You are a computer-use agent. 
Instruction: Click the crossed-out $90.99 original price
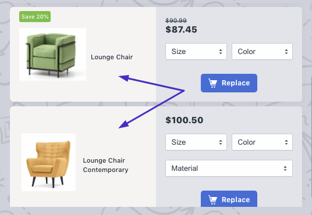click(x=176, y=20)
